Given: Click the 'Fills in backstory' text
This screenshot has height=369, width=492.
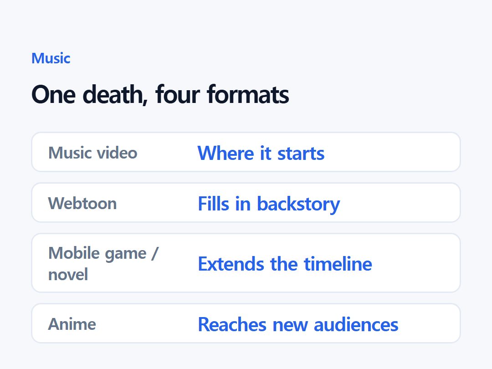Looking at the screenshot, I should (x=269, y=204).
